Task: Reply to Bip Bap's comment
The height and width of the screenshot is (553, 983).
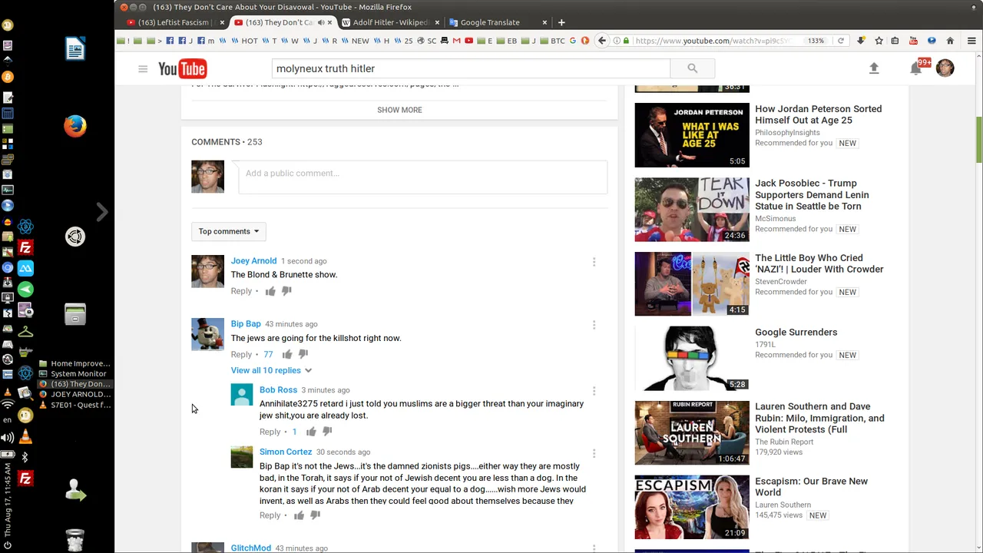Action: click(x=241, y=354)
